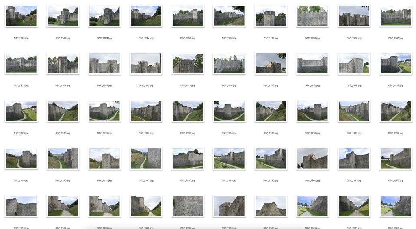Choose the thumbnail for DSC_1296.jpg

[x=229, y=16]
